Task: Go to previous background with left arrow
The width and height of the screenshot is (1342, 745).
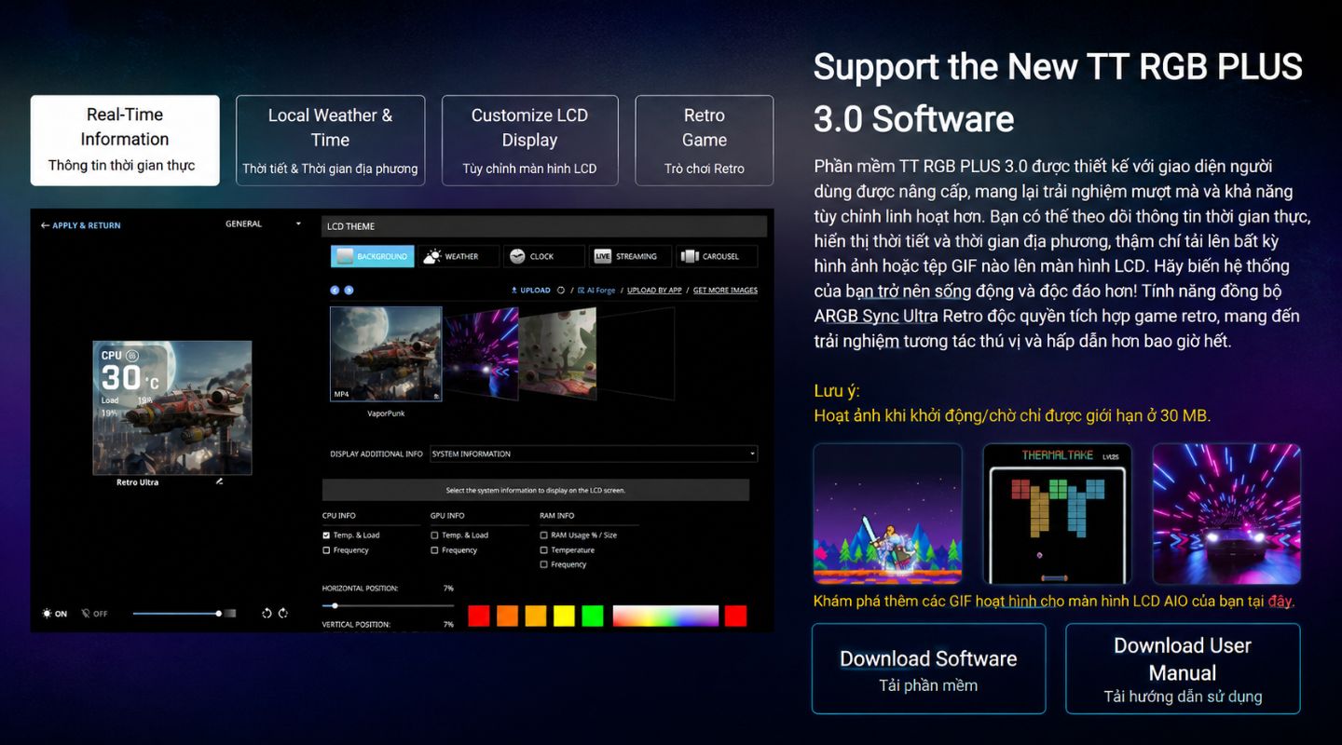Action: tap(335, 291)
